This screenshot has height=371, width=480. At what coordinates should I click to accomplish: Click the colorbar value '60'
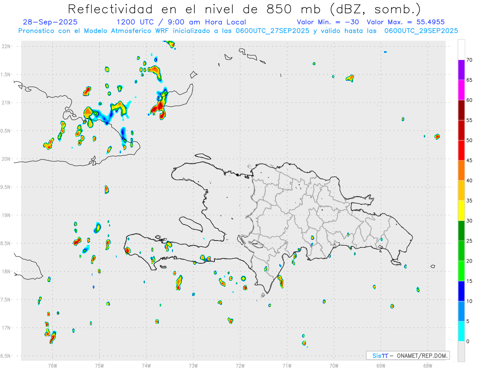(469, 100)
